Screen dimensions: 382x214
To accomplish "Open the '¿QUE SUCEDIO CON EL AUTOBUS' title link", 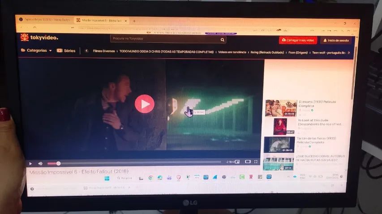I will click(320, 158).
